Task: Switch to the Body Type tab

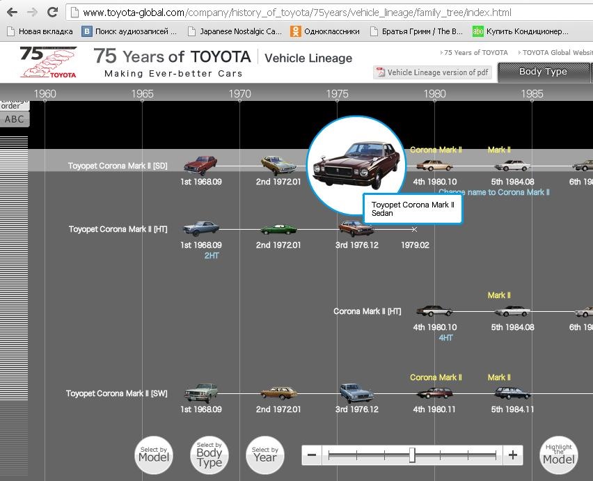Action: point(543,72)
